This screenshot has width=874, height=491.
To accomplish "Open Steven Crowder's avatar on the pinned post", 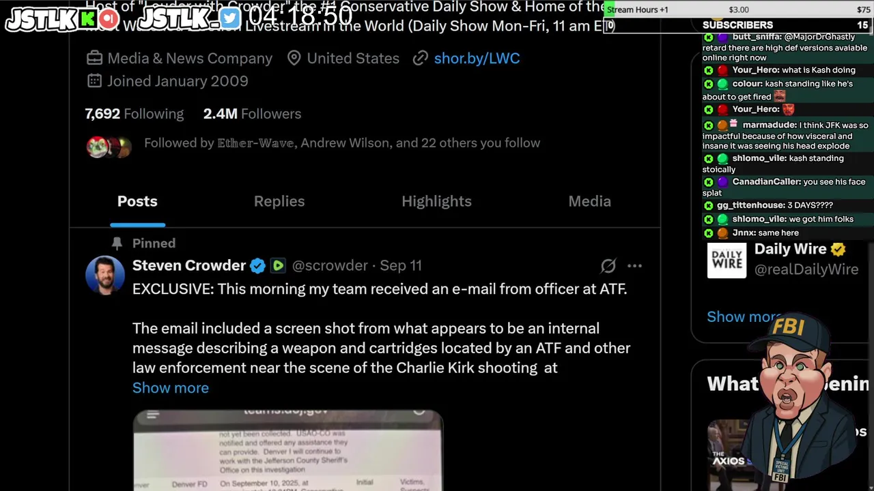I will point(105,275).
